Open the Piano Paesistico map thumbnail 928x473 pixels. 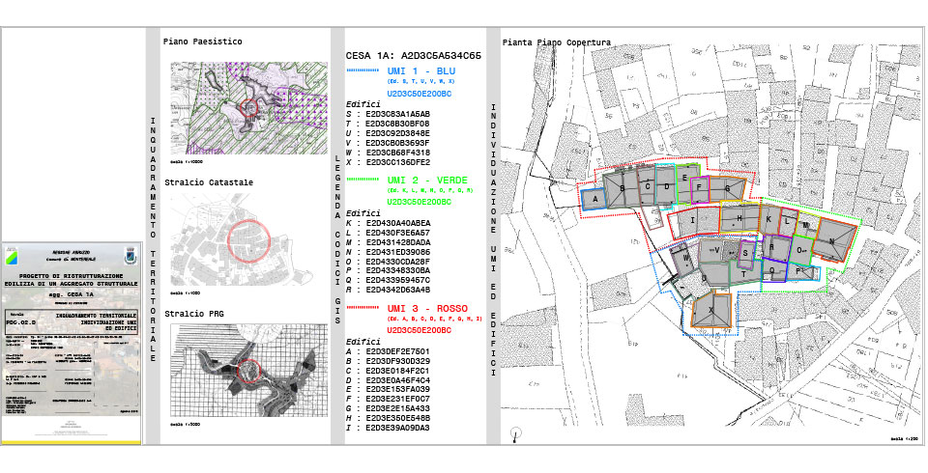tap(248, 108)
